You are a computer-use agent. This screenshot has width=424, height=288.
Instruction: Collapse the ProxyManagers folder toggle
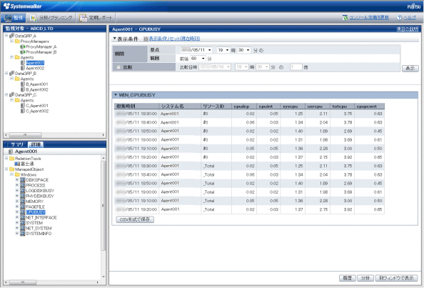pos(11,41)
